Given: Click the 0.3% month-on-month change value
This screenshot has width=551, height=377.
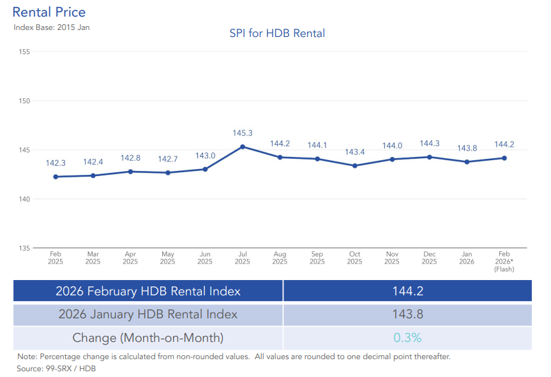Looking at the screenshot, I should (x=407, y=337).
